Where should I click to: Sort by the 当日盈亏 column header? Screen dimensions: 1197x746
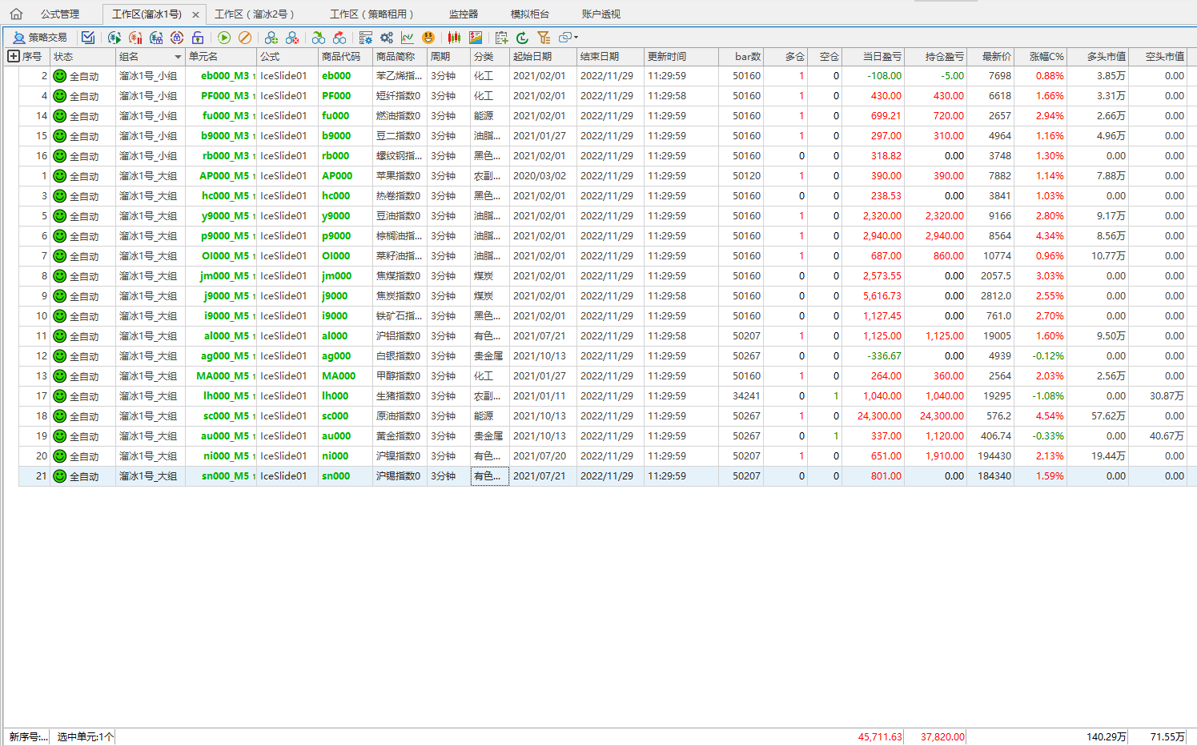881,57
